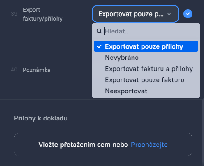Choose the Nevybráno option
This screenshot has width=204, height=166.
click(x=146, y=58)
